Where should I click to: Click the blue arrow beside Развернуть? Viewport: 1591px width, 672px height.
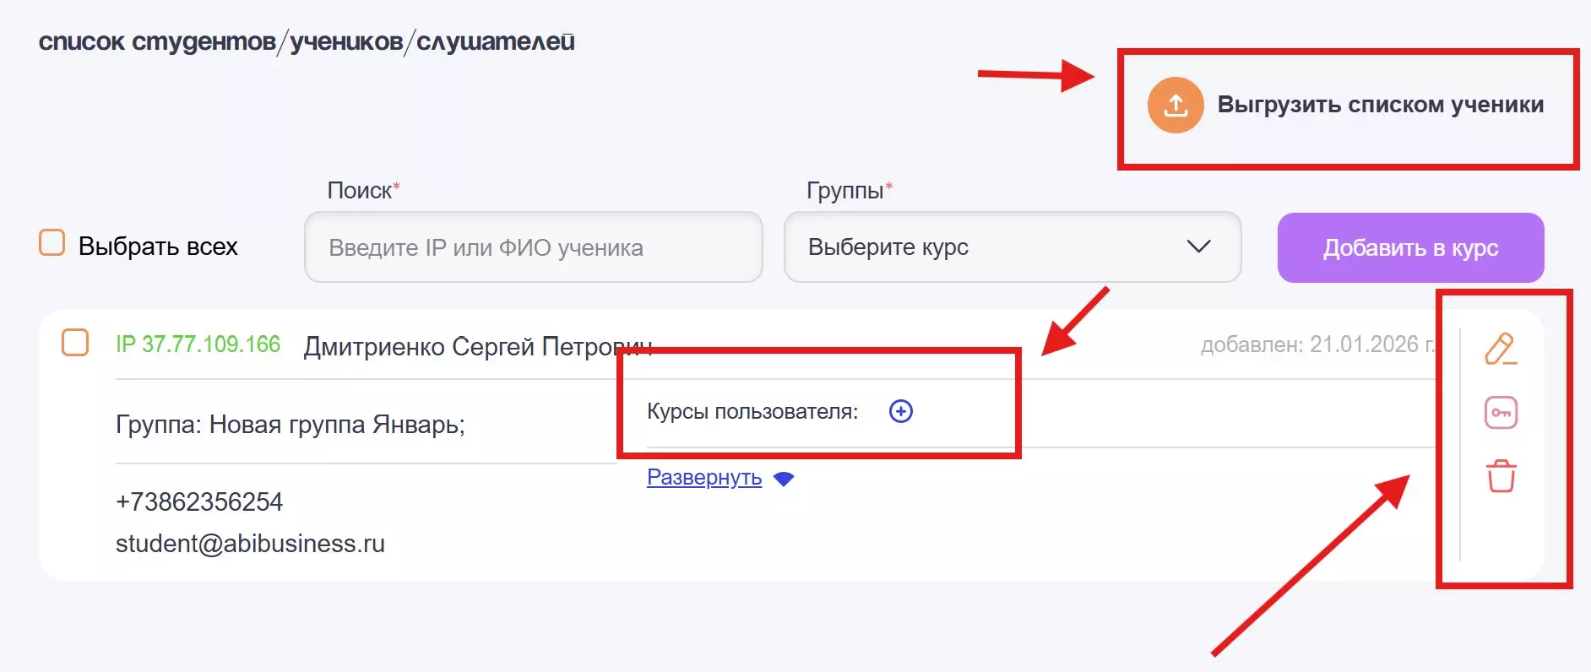pos(784,479)
